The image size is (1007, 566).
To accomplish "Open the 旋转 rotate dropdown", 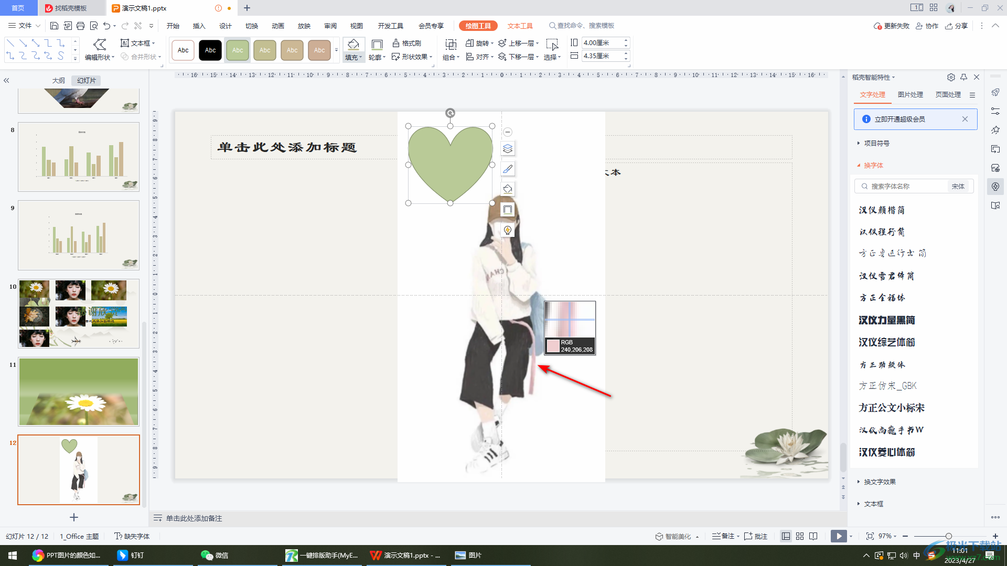I will pyautogui.click(x=479, y=43).
